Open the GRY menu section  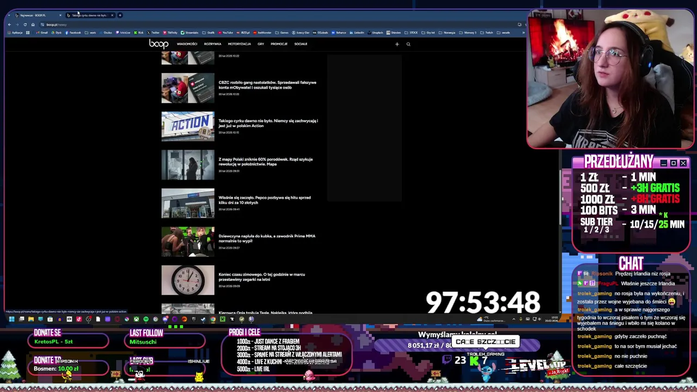point(261,44)
